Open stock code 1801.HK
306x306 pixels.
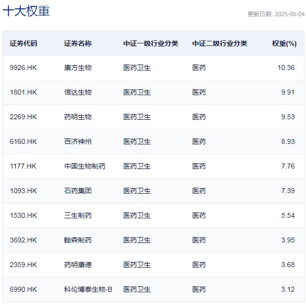click(x=23, y=92)
